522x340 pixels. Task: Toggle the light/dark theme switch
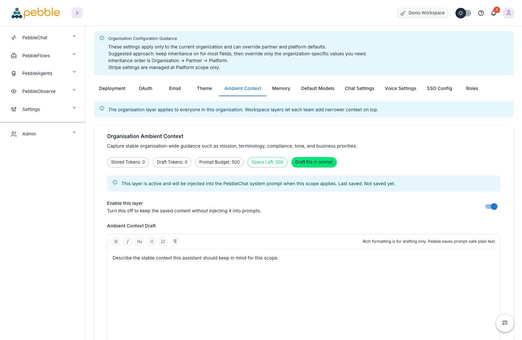(x=463, y=13)
